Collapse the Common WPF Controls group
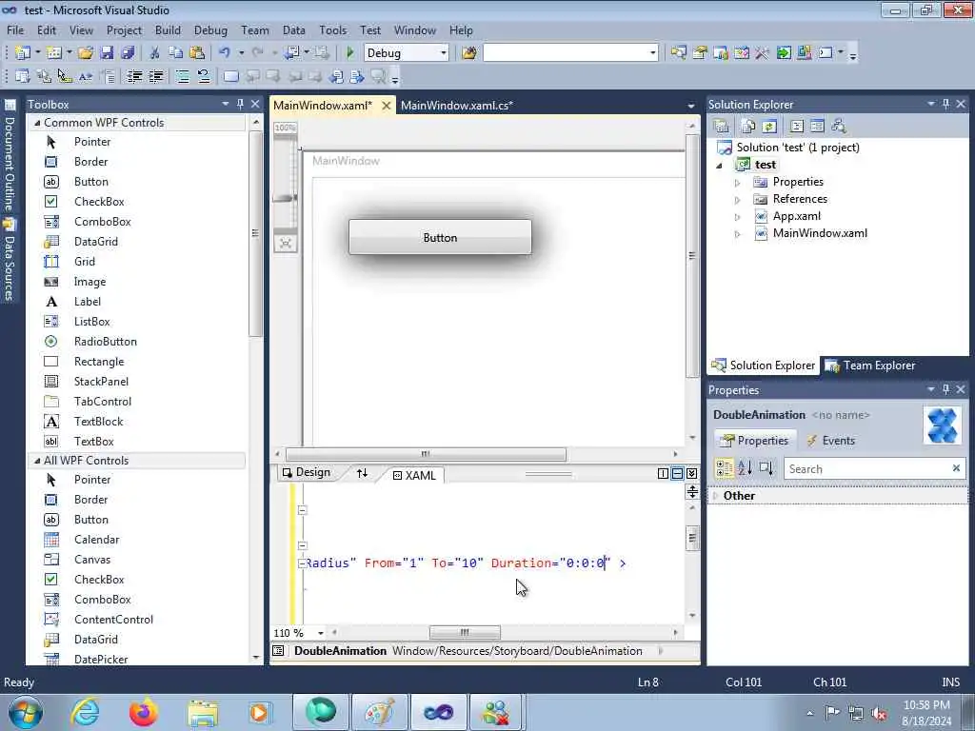Viewport: 975px width, 731px height. 37,123
